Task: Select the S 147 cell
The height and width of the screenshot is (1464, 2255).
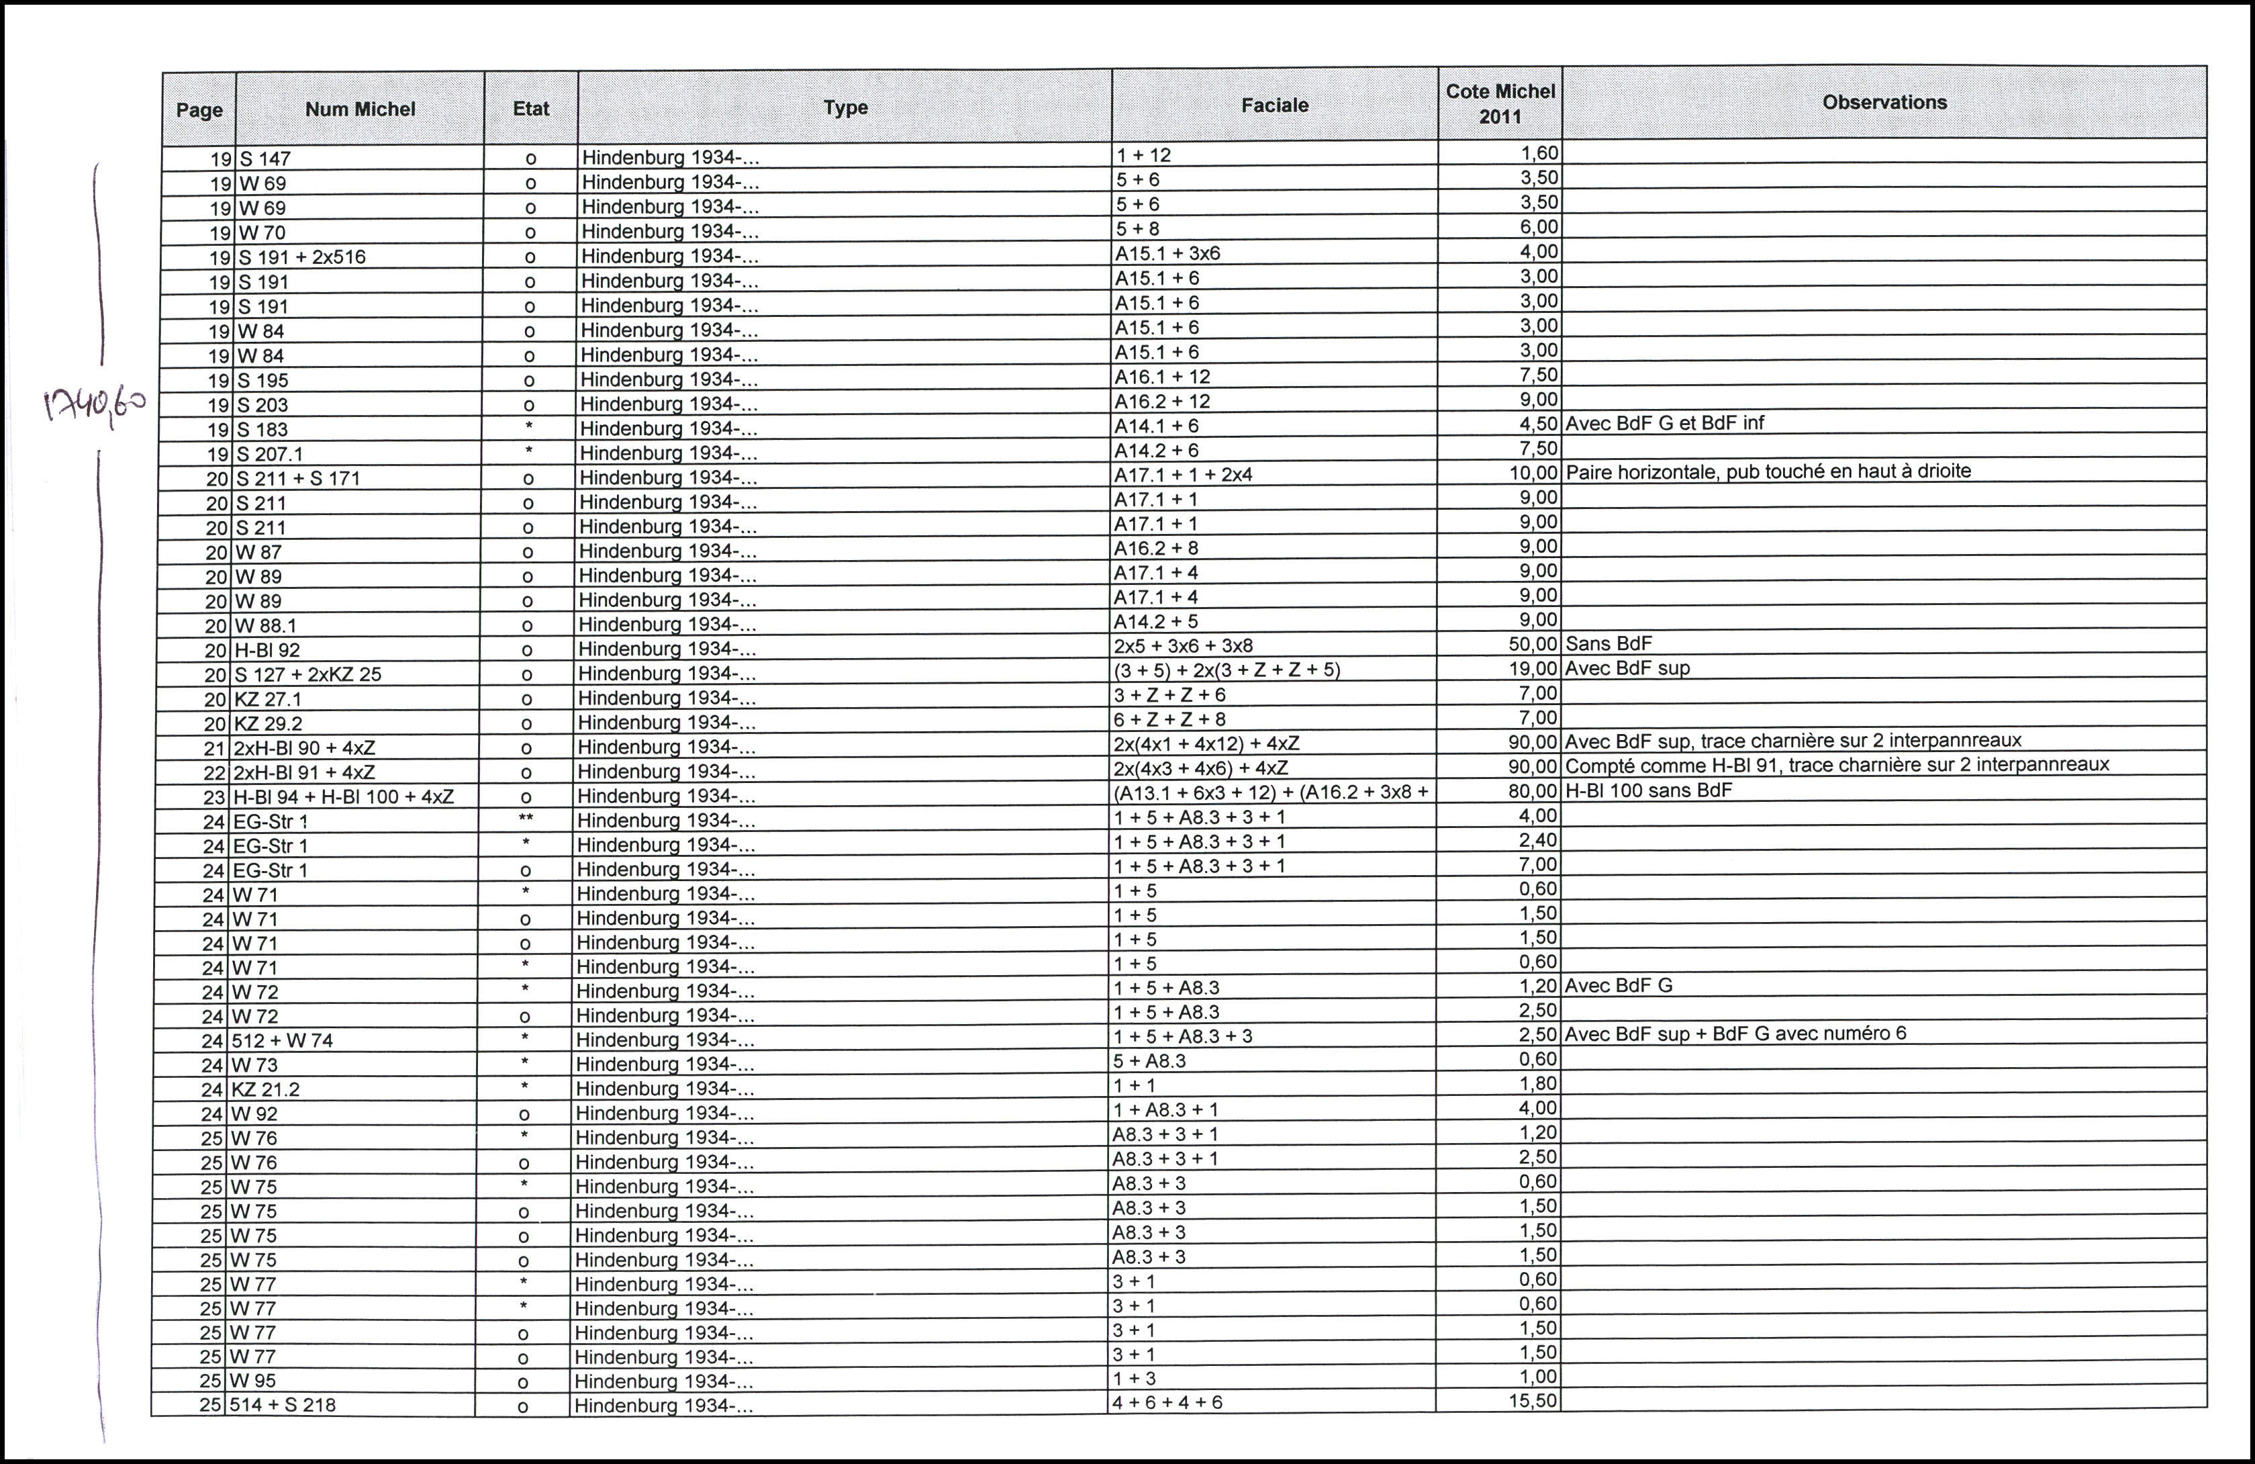Action: (x=265, y=159)
